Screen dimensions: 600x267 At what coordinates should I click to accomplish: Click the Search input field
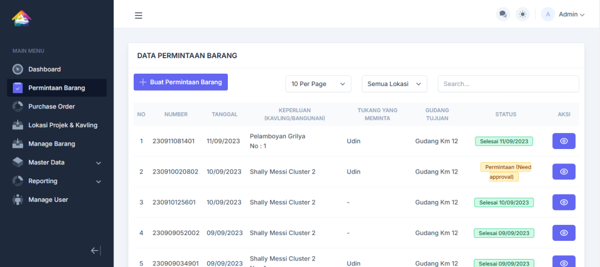(x=508, y=84)
